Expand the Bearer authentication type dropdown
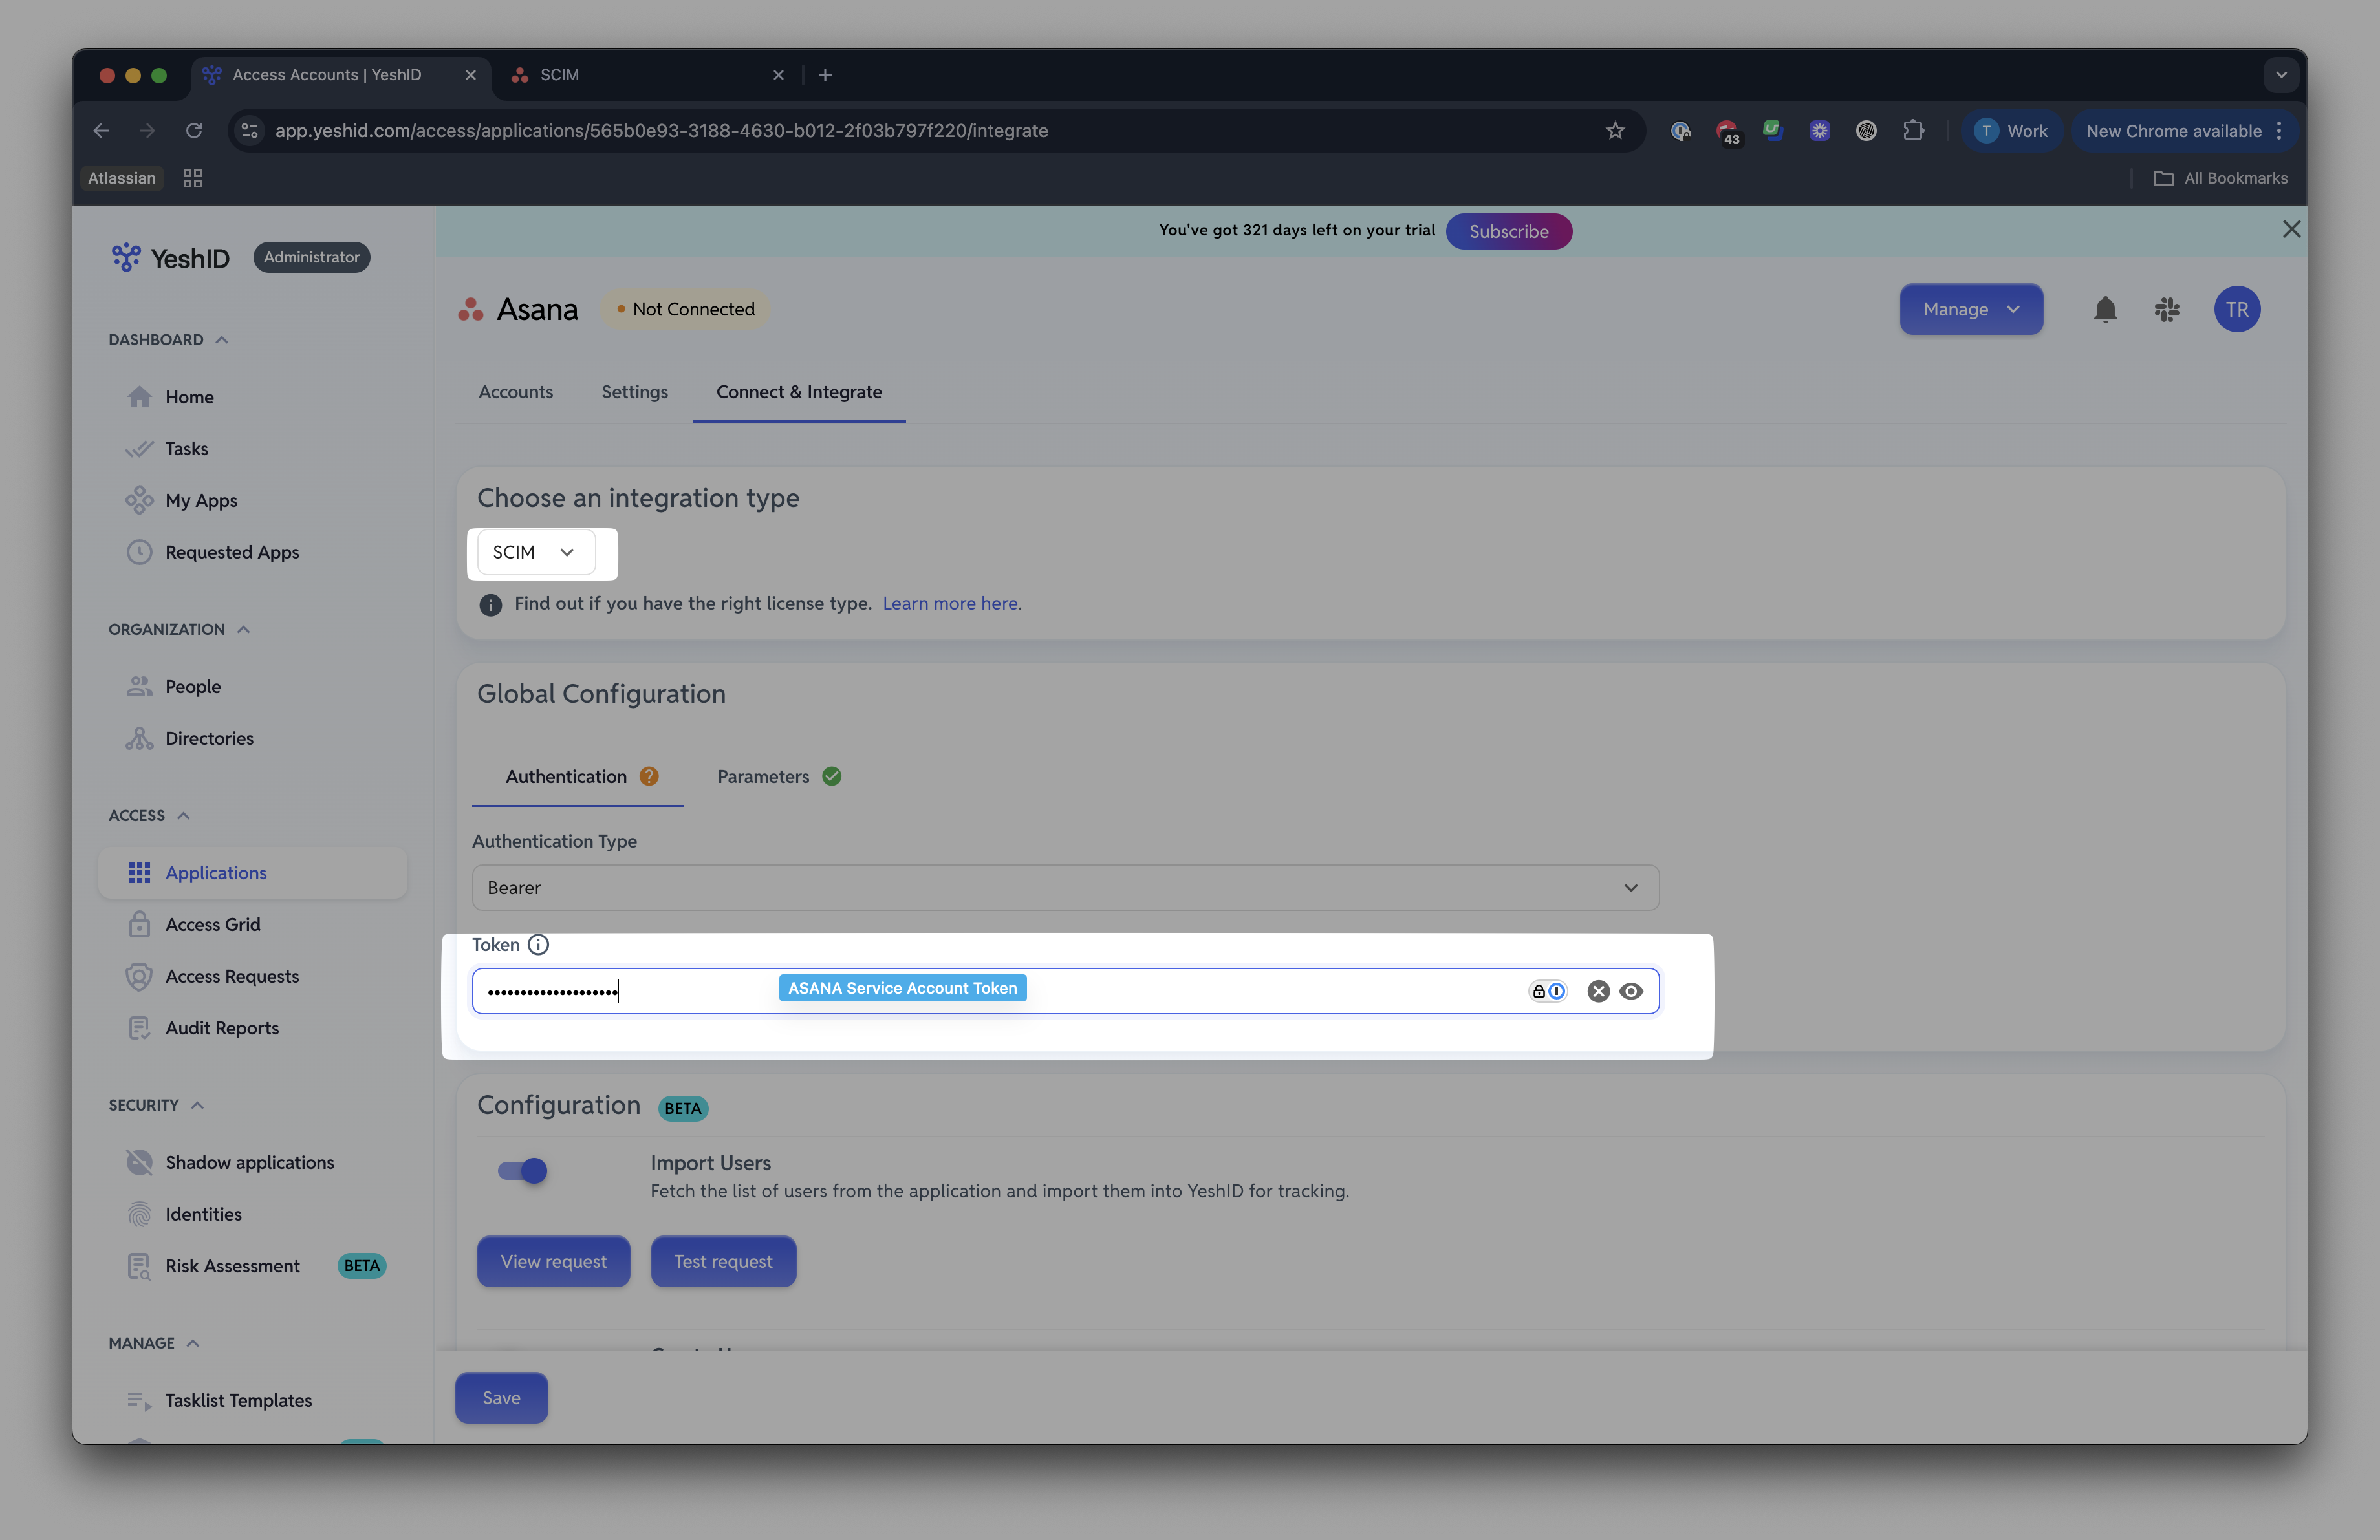 click(1065, 888)
